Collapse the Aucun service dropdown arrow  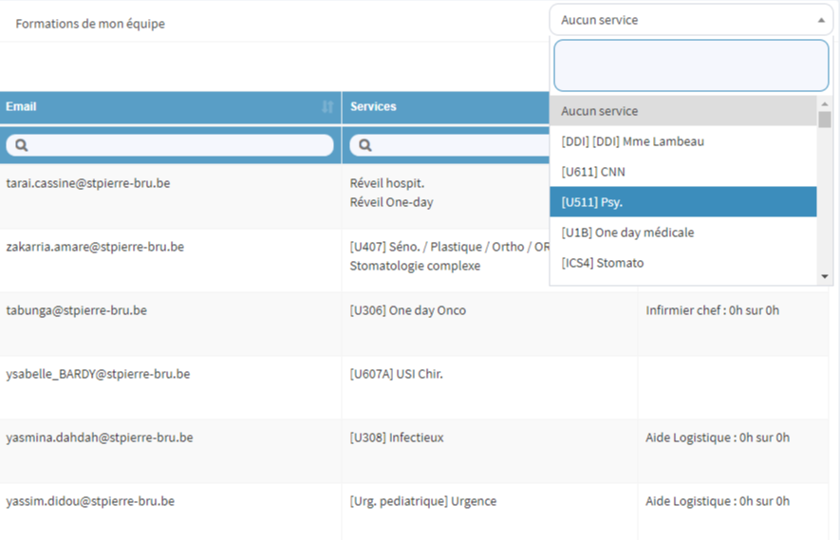point(821,20)
